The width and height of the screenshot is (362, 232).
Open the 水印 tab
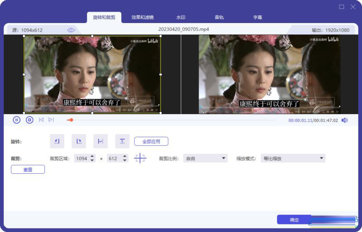pyautogui.click(x=181, y=17)
